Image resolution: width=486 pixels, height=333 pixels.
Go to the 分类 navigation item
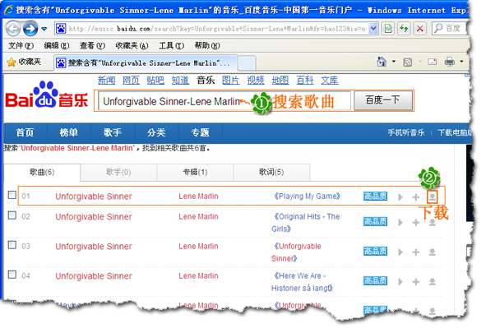tap(156, 133)
